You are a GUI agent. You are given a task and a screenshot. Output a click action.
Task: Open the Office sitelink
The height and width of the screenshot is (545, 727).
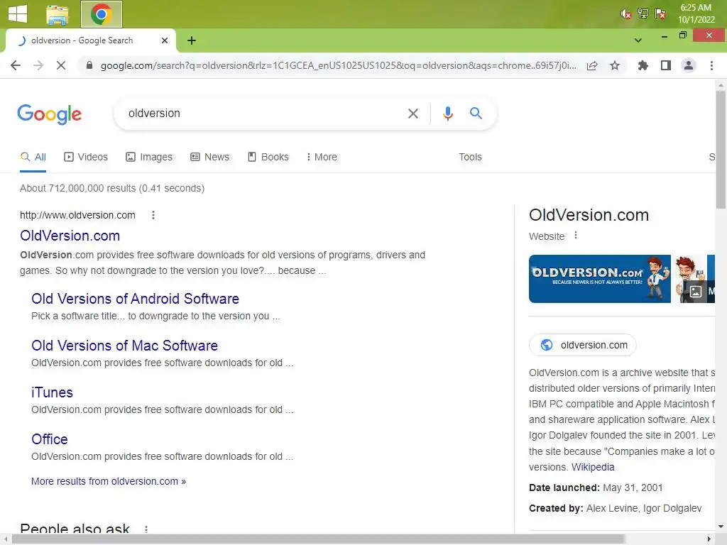[50, 439]
